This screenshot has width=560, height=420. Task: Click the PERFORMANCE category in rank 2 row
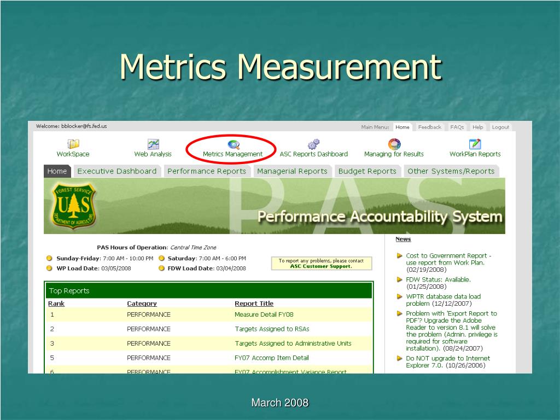pos(149,329)
